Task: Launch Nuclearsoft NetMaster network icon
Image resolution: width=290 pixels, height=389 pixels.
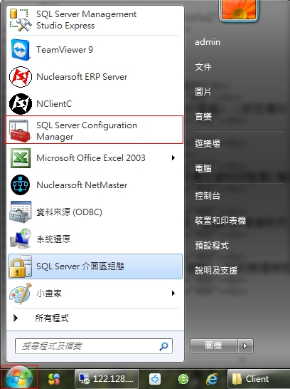Action: click(21, 185)
